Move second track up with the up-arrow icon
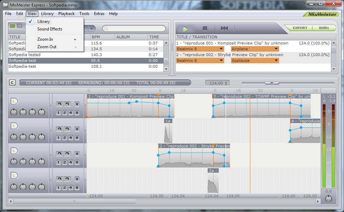 coord(59,129)
